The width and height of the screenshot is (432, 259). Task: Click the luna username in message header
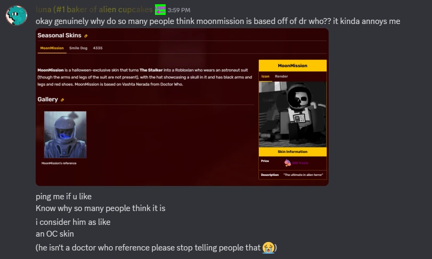tap(94, 10)
